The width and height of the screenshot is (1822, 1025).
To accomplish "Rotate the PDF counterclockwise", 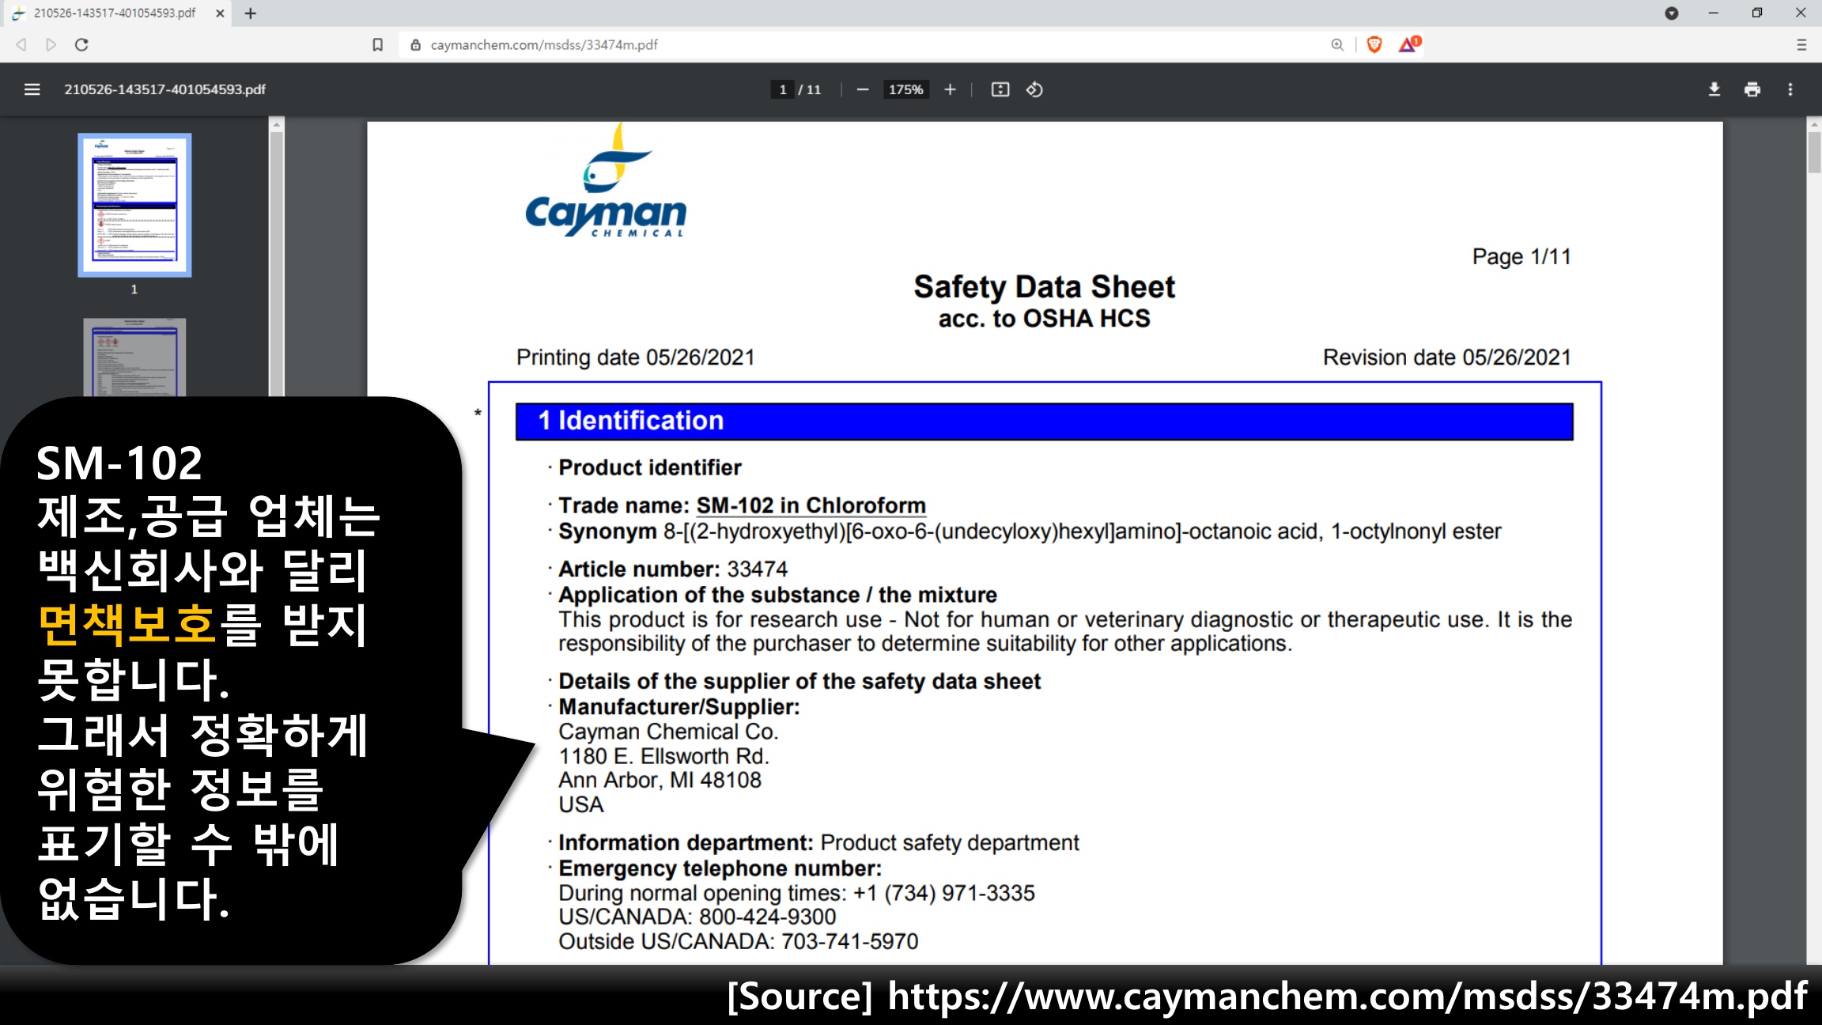I will pos(1034,89).
